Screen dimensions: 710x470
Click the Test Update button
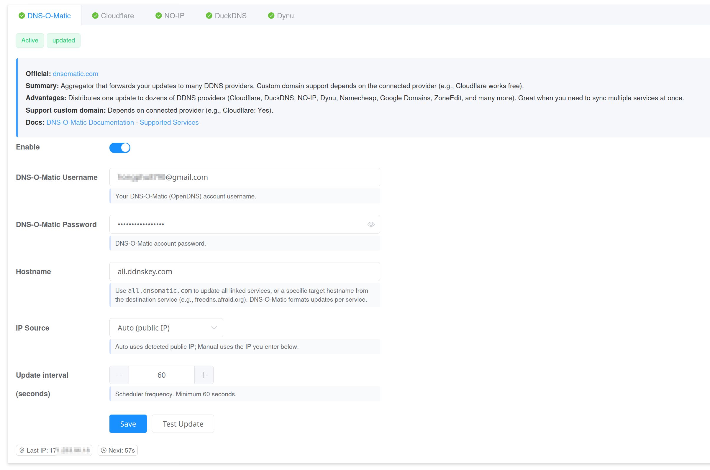183,423
